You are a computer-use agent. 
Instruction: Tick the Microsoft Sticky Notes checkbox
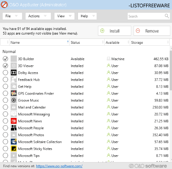5,149
